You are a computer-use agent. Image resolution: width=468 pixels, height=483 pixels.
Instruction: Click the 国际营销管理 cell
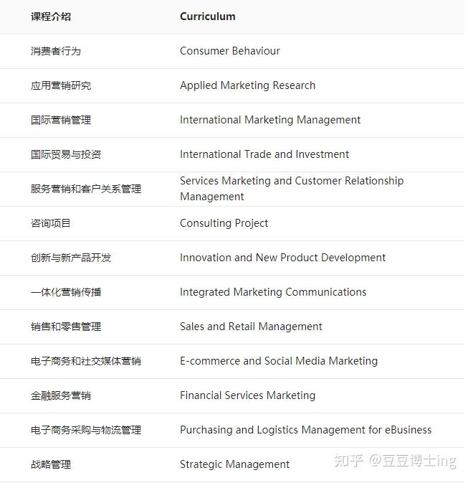coord(61,120)
